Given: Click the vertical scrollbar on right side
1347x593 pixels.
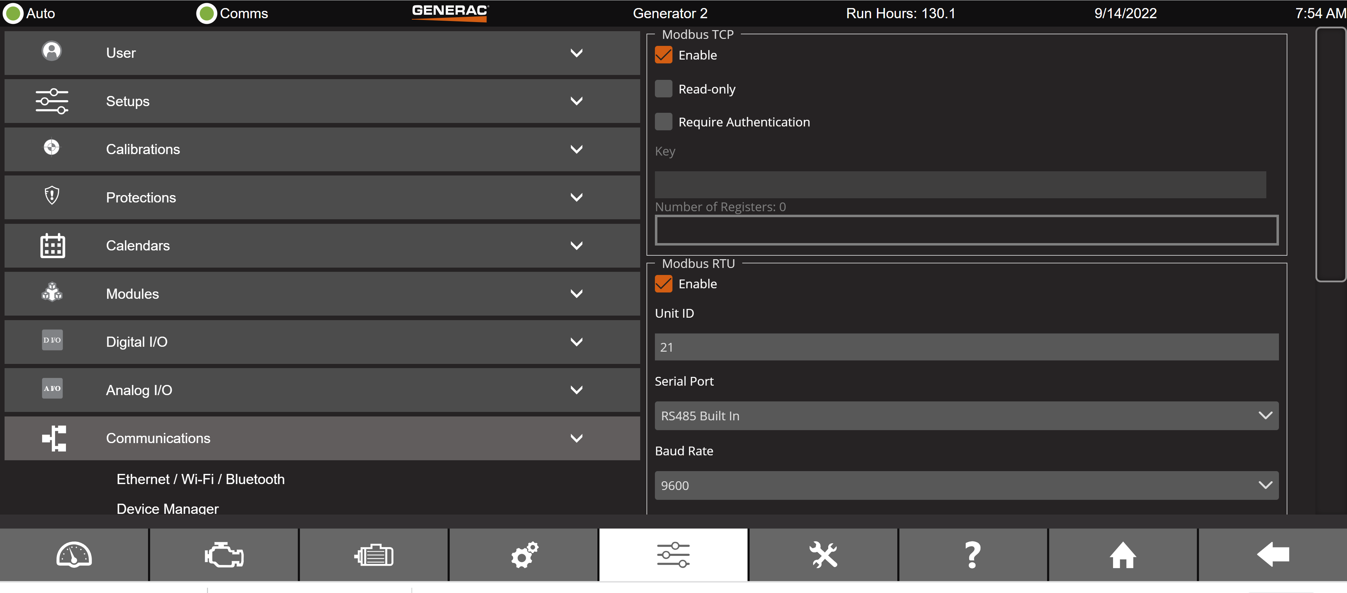Looking at the screenshot, I should pyautogui.click(x=1330, y=154).
